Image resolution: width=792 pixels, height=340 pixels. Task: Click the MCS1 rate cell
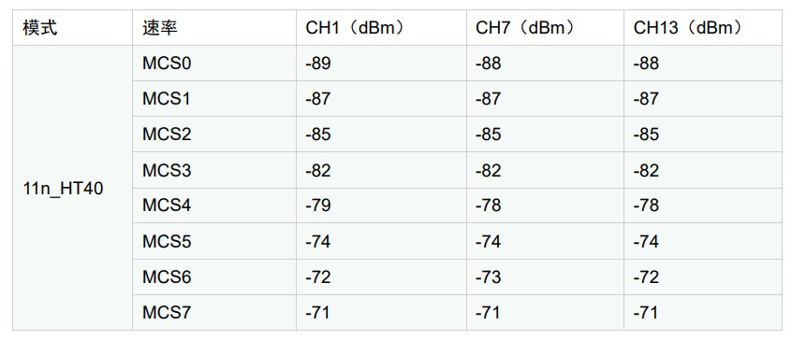pyautogui.click(x=214, y=99)
